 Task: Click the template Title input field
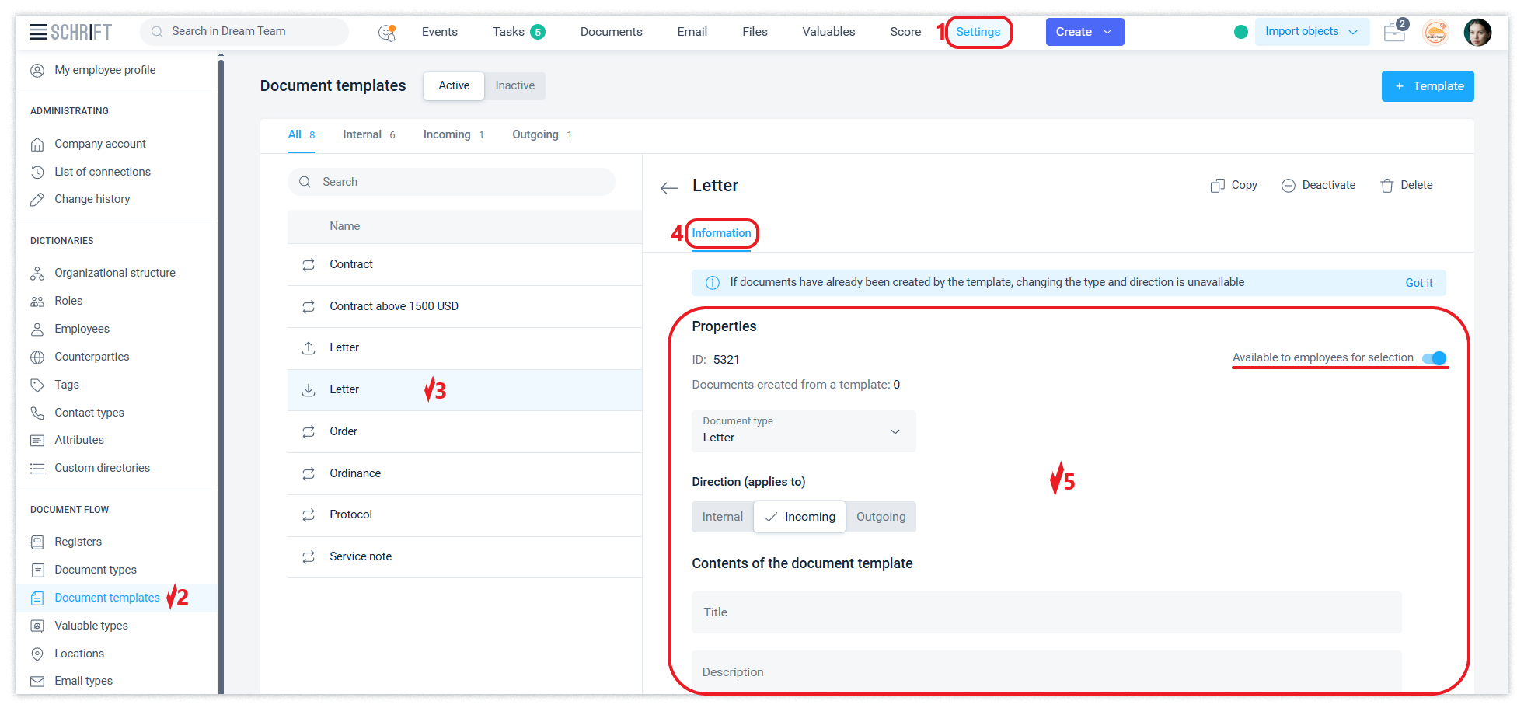coord(1046,612)
